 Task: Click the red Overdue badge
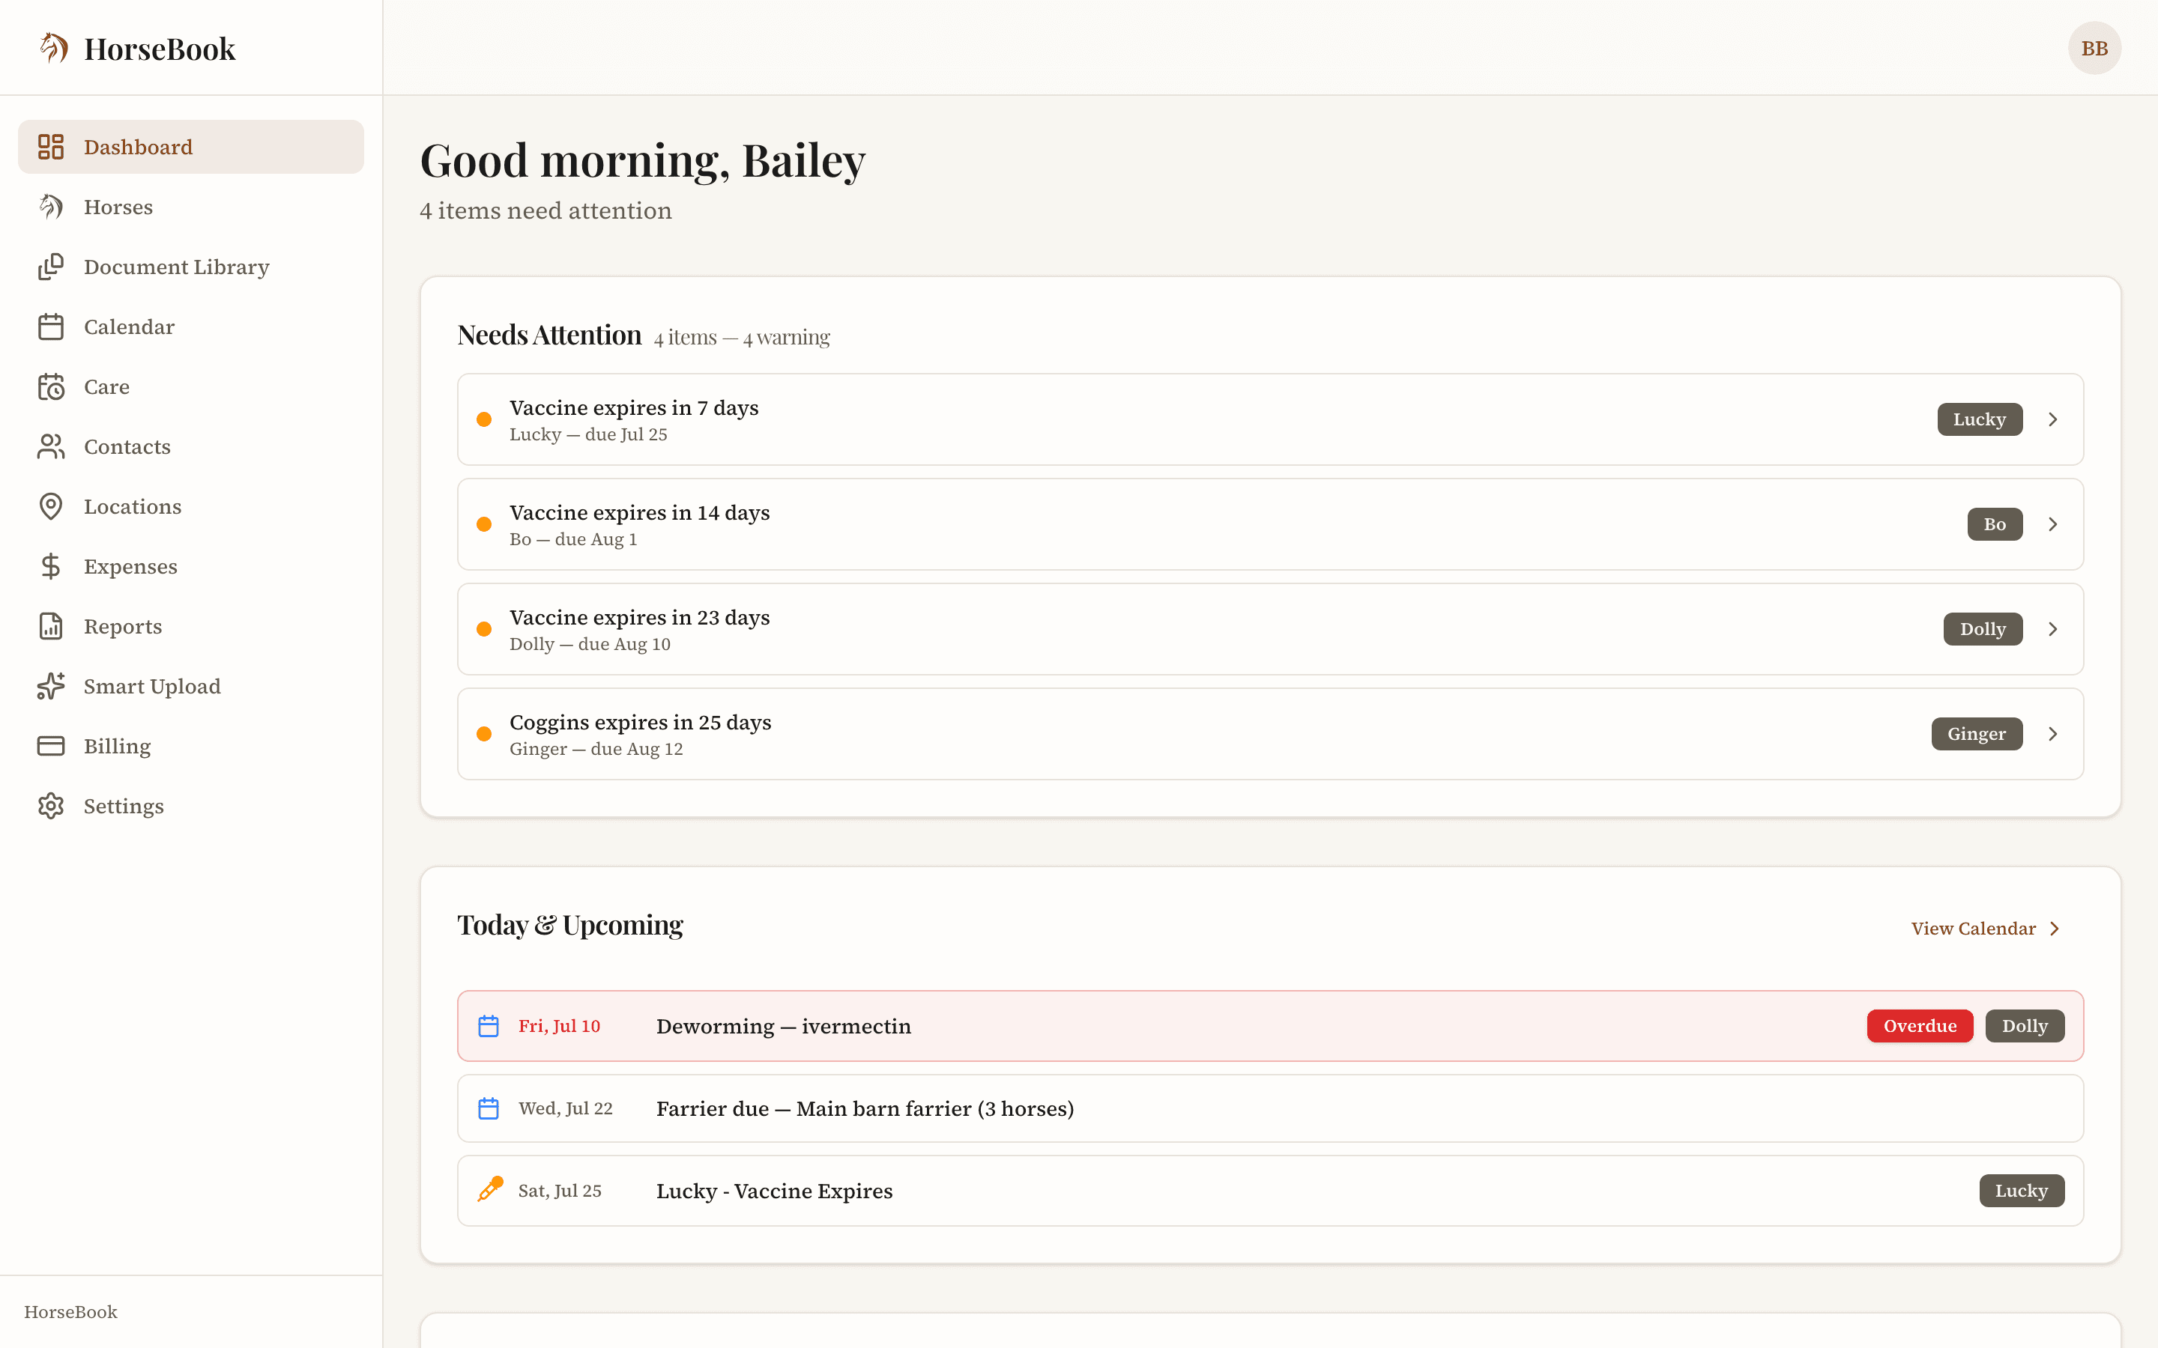click(1920, 1026)
